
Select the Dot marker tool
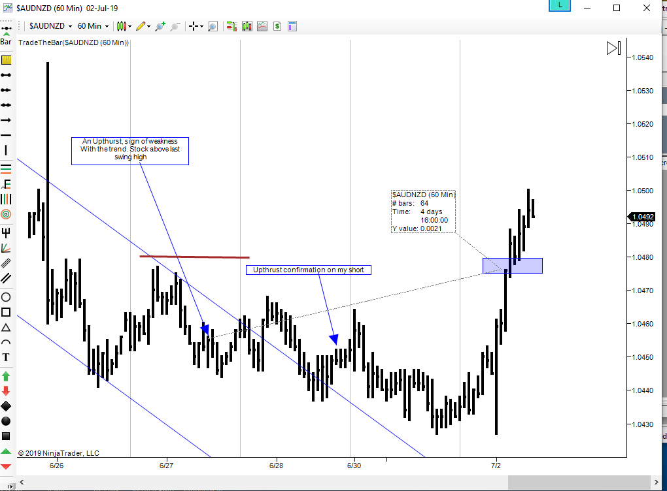click(6, 421)
